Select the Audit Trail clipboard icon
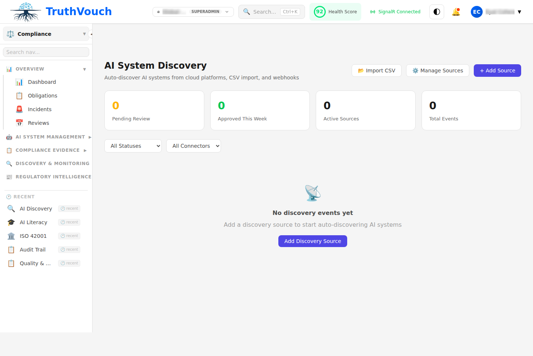This screenshot has height=356, width=533. point(11,249)
